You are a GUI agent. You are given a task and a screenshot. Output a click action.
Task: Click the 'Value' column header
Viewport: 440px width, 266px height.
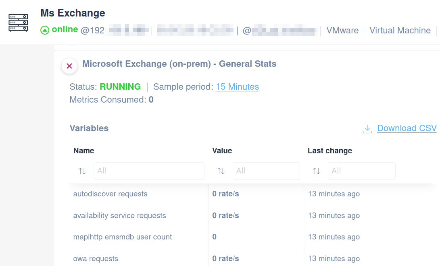click(x=222, y=151)
